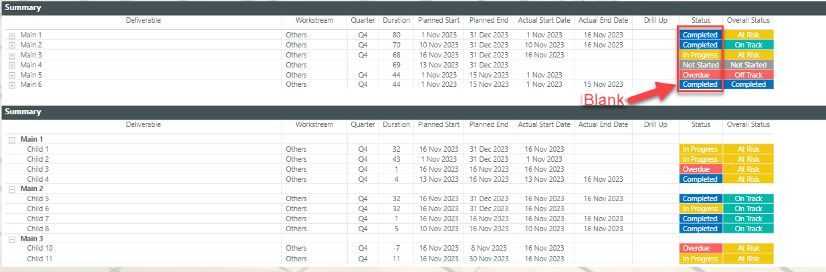The height and width of the screenshot is (272, 826).
Task: Collapse the Main 3 group in bottom table
Action: [12, 239]
